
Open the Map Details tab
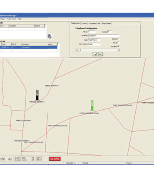[107, 23]
